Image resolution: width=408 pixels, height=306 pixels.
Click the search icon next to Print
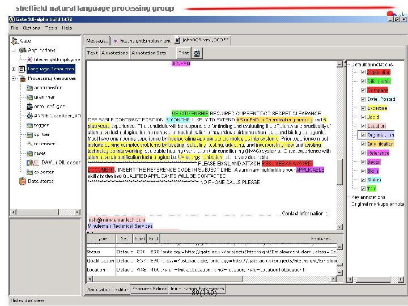pos(197,53)
